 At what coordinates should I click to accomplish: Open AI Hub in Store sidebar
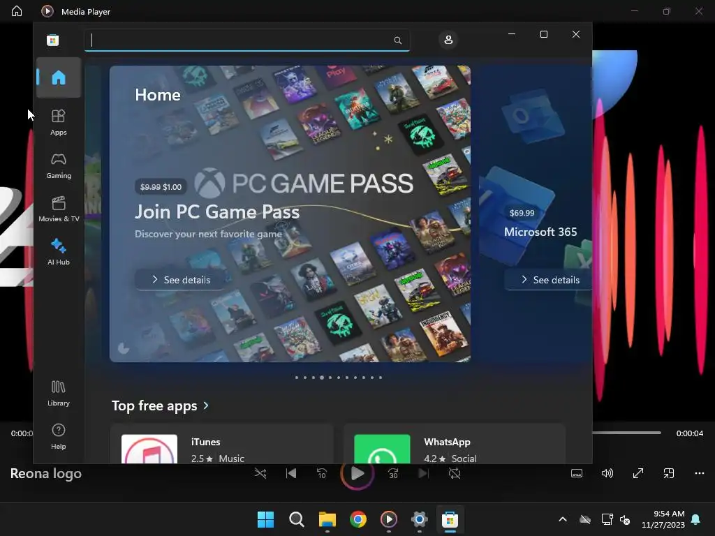[x=59, y=252]
